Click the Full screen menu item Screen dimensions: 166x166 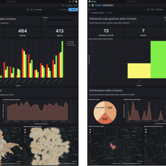pyautogui.click(x=69, y=6)
